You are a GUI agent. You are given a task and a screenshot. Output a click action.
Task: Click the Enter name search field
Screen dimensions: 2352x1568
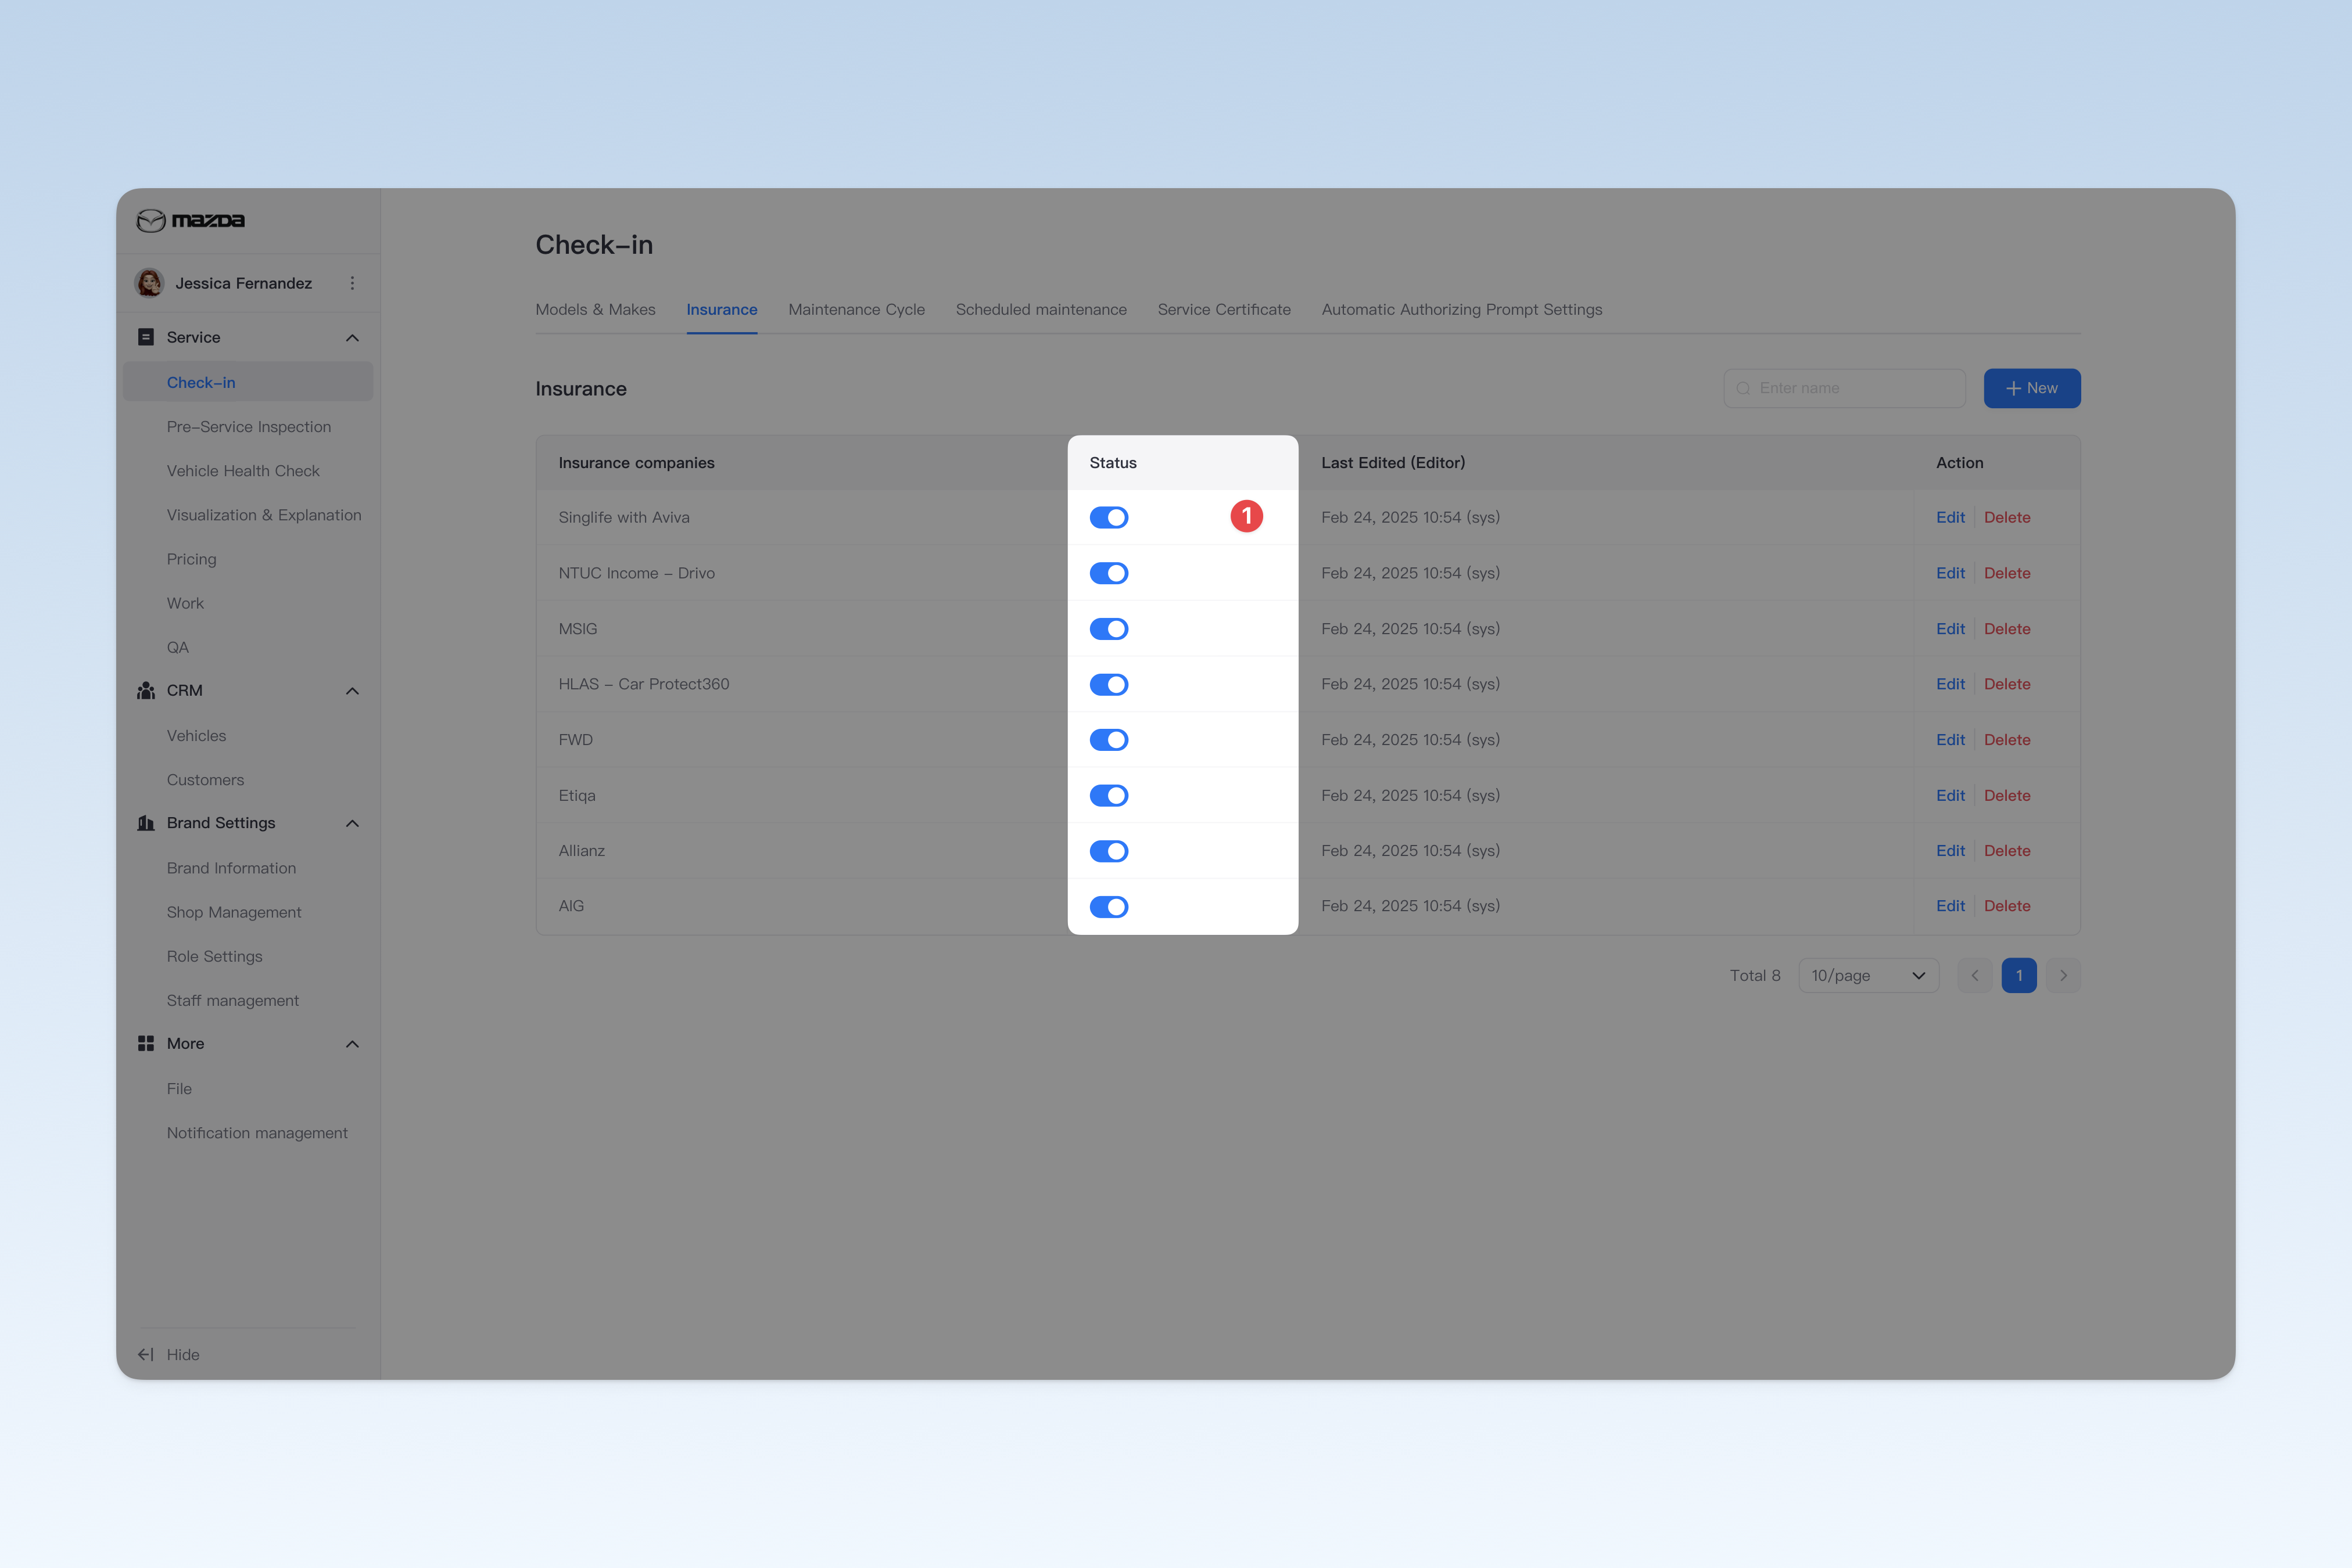click(1844, 388)
